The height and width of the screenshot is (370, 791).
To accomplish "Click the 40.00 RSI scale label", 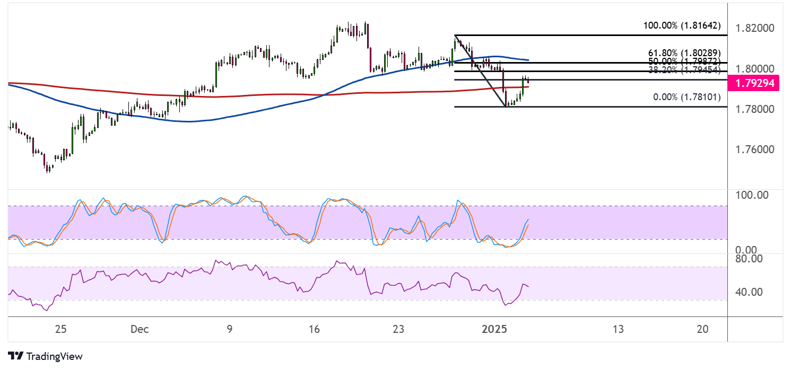I will pyautogui.click(x=749, y=292).
